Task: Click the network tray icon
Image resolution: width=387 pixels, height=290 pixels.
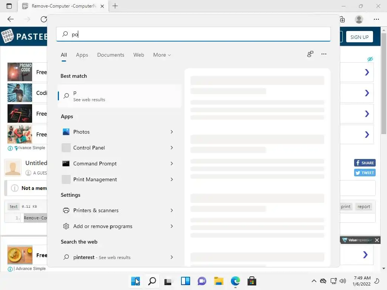Action: tap(333, 281)
